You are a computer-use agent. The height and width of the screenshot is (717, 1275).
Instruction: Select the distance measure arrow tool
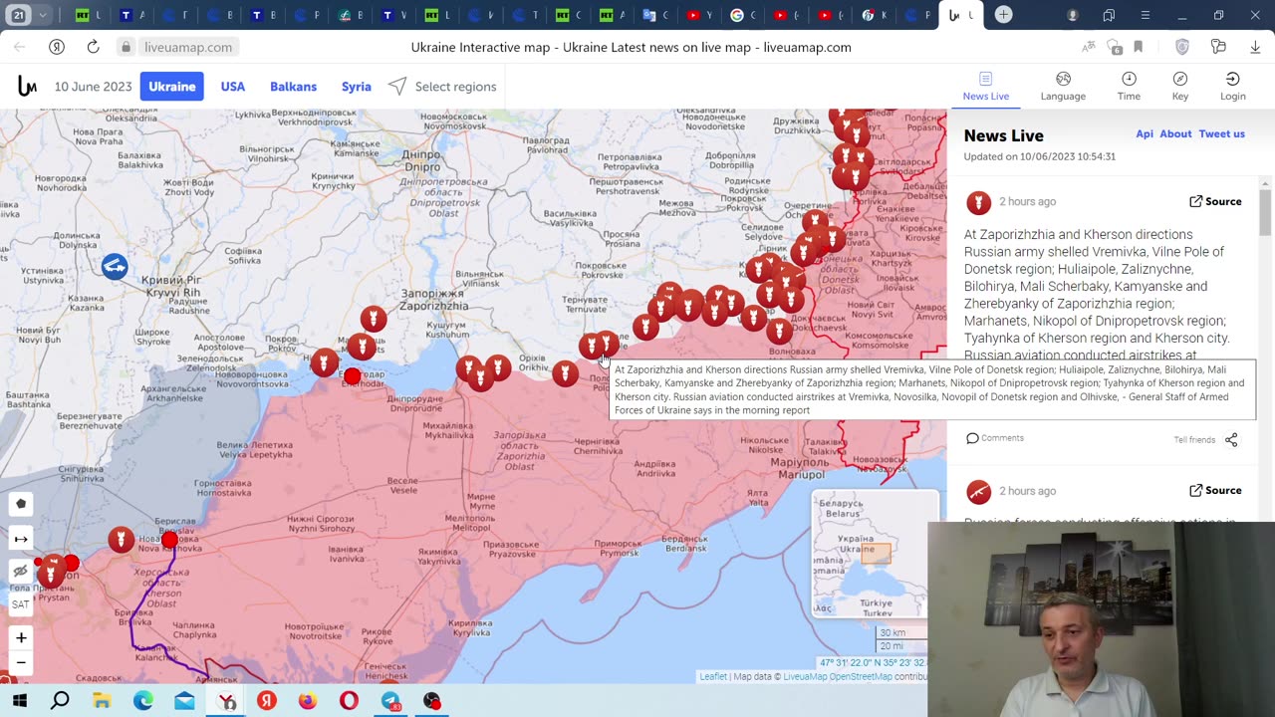click(x=21, y=539)
